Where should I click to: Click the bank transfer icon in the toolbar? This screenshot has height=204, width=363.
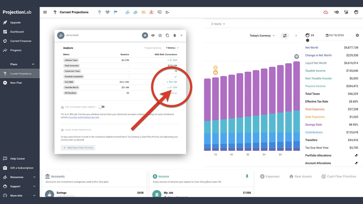(167, 12)
